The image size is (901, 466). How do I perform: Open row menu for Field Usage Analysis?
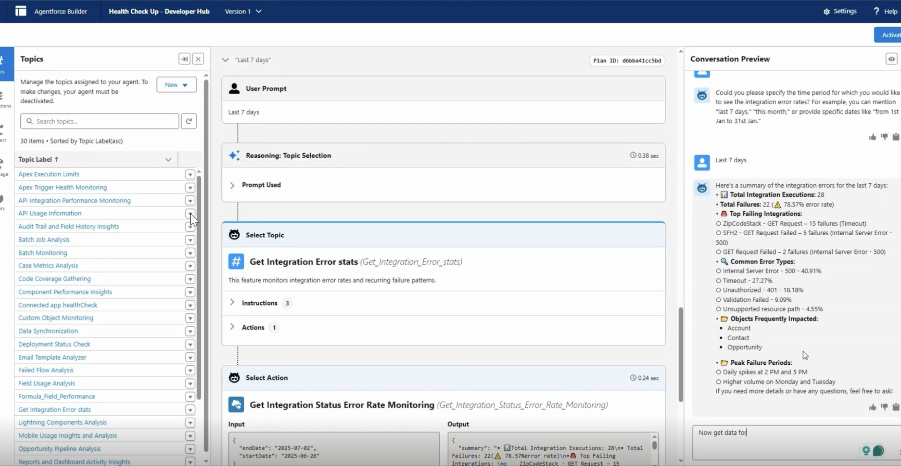[x=190, y=383]
